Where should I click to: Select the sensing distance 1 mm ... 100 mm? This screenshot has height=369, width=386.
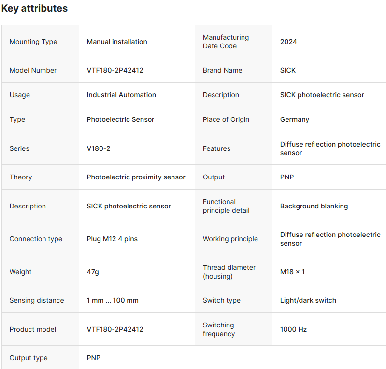coord(113,300)
